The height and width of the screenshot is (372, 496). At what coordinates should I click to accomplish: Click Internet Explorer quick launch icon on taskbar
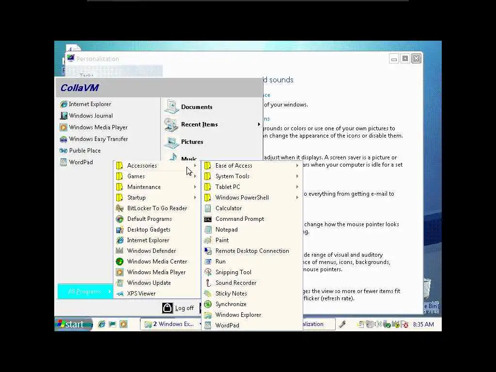[102, 324]
